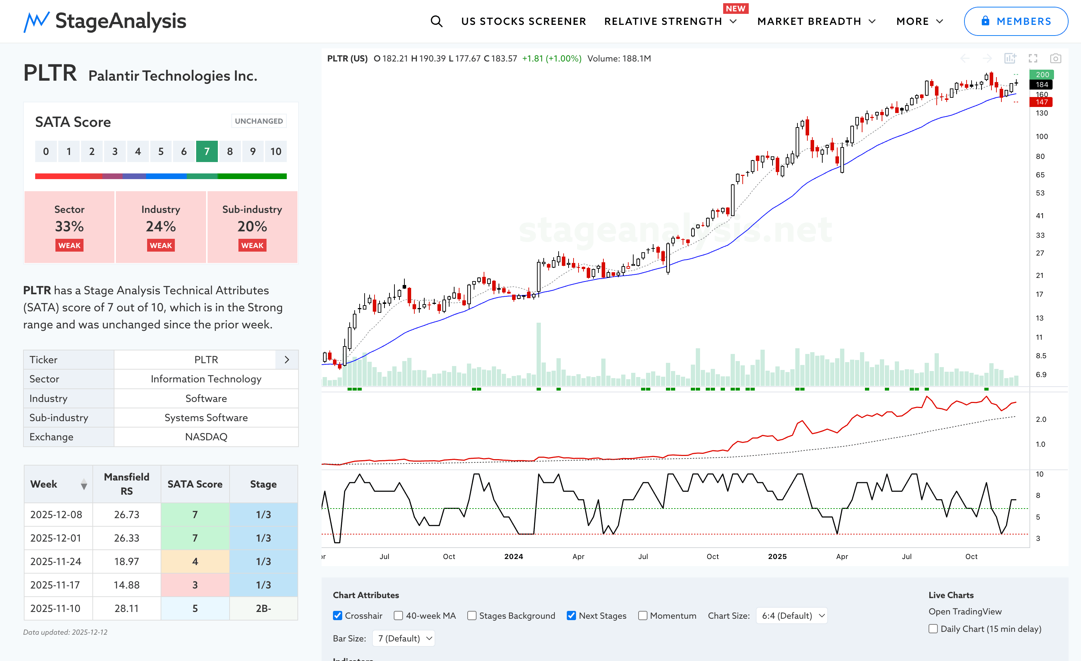Click the add indicator chart icon
The width and height of the screenshot is (1081, 661).
1010,58
